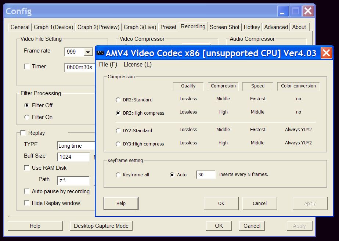Screen dimensions: 339x241
Task: Cancel the AMV4 codec dialog
Action: click(260, 204)
